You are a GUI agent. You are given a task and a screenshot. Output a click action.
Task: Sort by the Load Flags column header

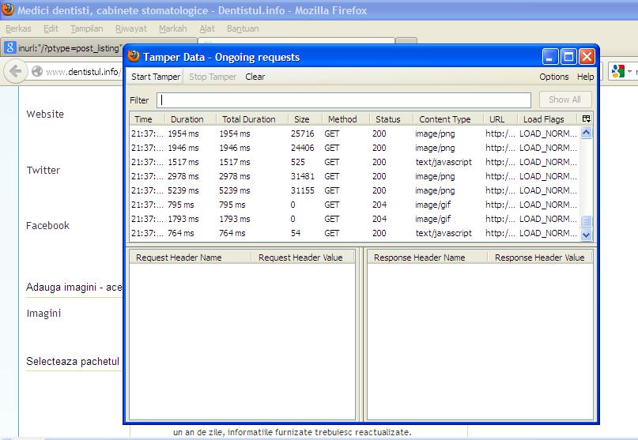pos(547,119)
